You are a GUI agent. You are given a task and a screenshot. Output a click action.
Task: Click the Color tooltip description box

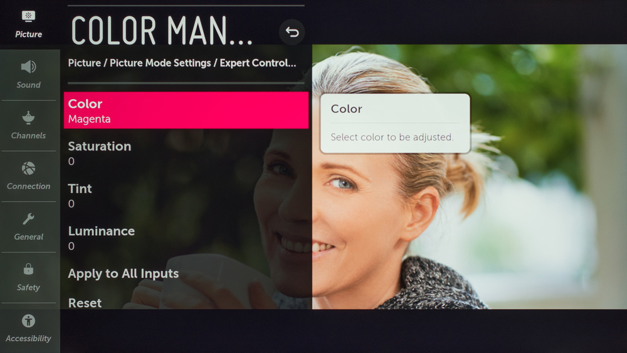coord(395,124)
